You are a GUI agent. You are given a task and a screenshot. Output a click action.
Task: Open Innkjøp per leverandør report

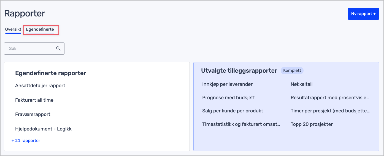pyautogui.click(x=227, y=84)
